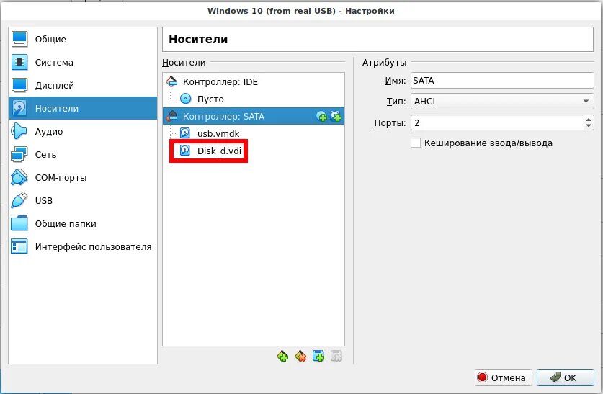This screenshot has height=394, width=603.
Task: Click the Аудио speaker icon
Action: pyautogui.click(x=19, y=132)
